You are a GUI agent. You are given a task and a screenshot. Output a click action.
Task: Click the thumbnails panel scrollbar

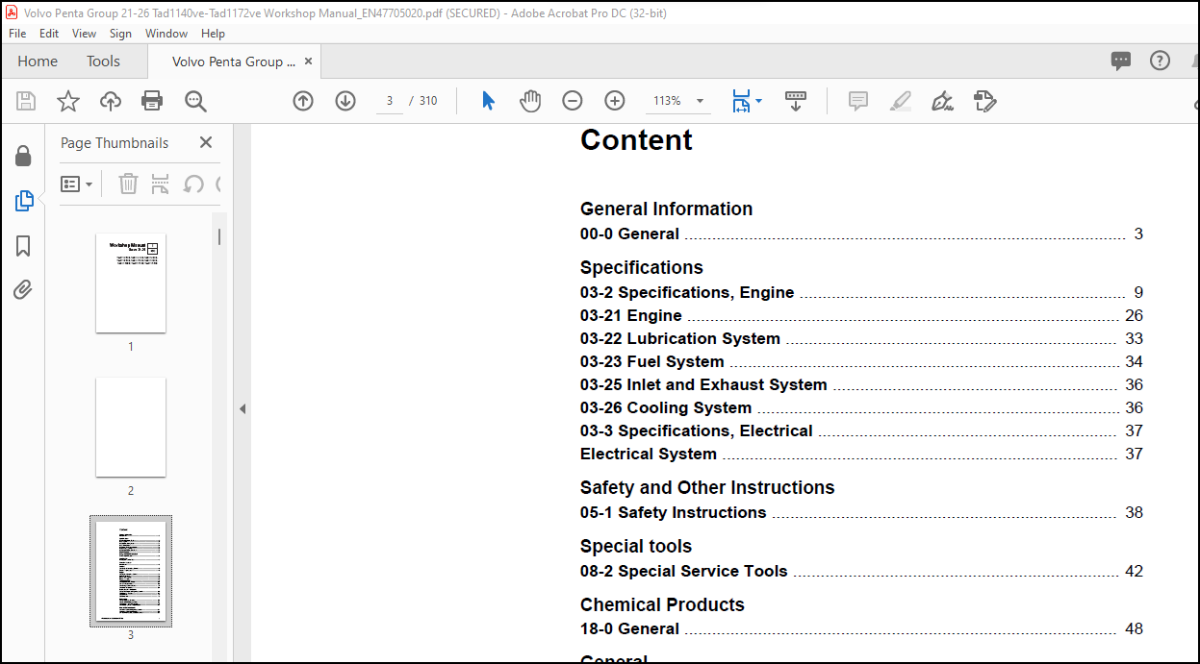point(218,236)
